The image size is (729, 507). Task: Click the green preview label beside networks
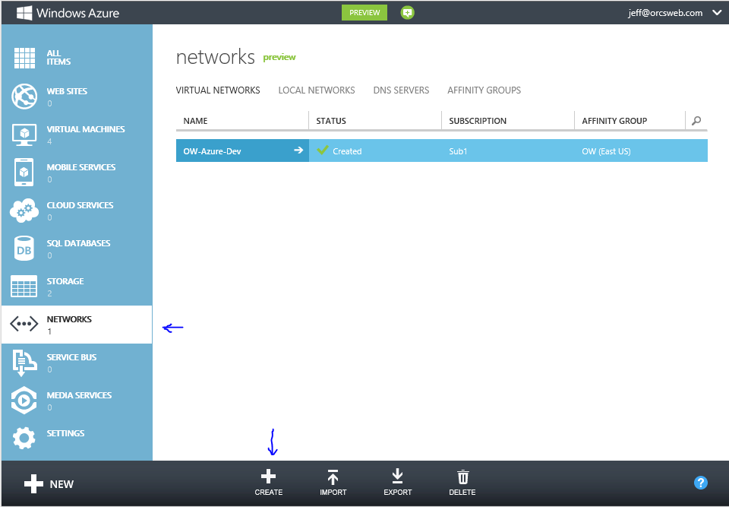point(279,58)
